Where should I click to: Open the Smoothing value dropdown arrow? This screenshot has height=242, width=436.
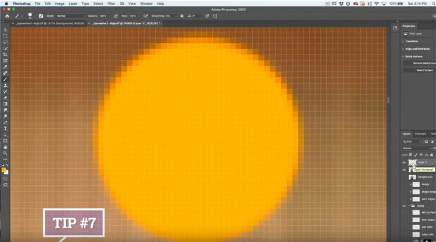click(x=176, y=16)
